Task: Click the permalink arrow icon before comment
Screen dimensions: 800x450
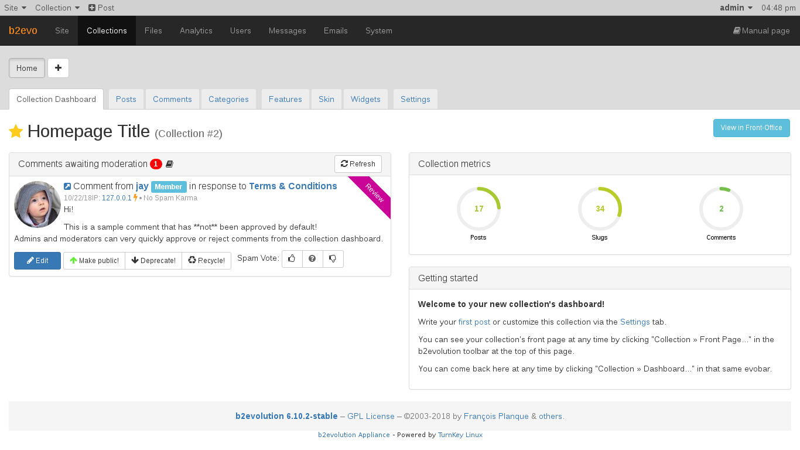Action: [67, 186]
